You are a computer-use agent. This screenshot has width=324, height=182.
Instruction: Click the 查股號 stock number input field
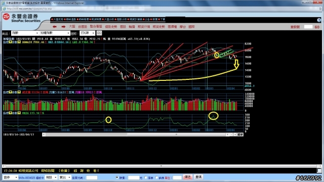[x=308, y=27]
